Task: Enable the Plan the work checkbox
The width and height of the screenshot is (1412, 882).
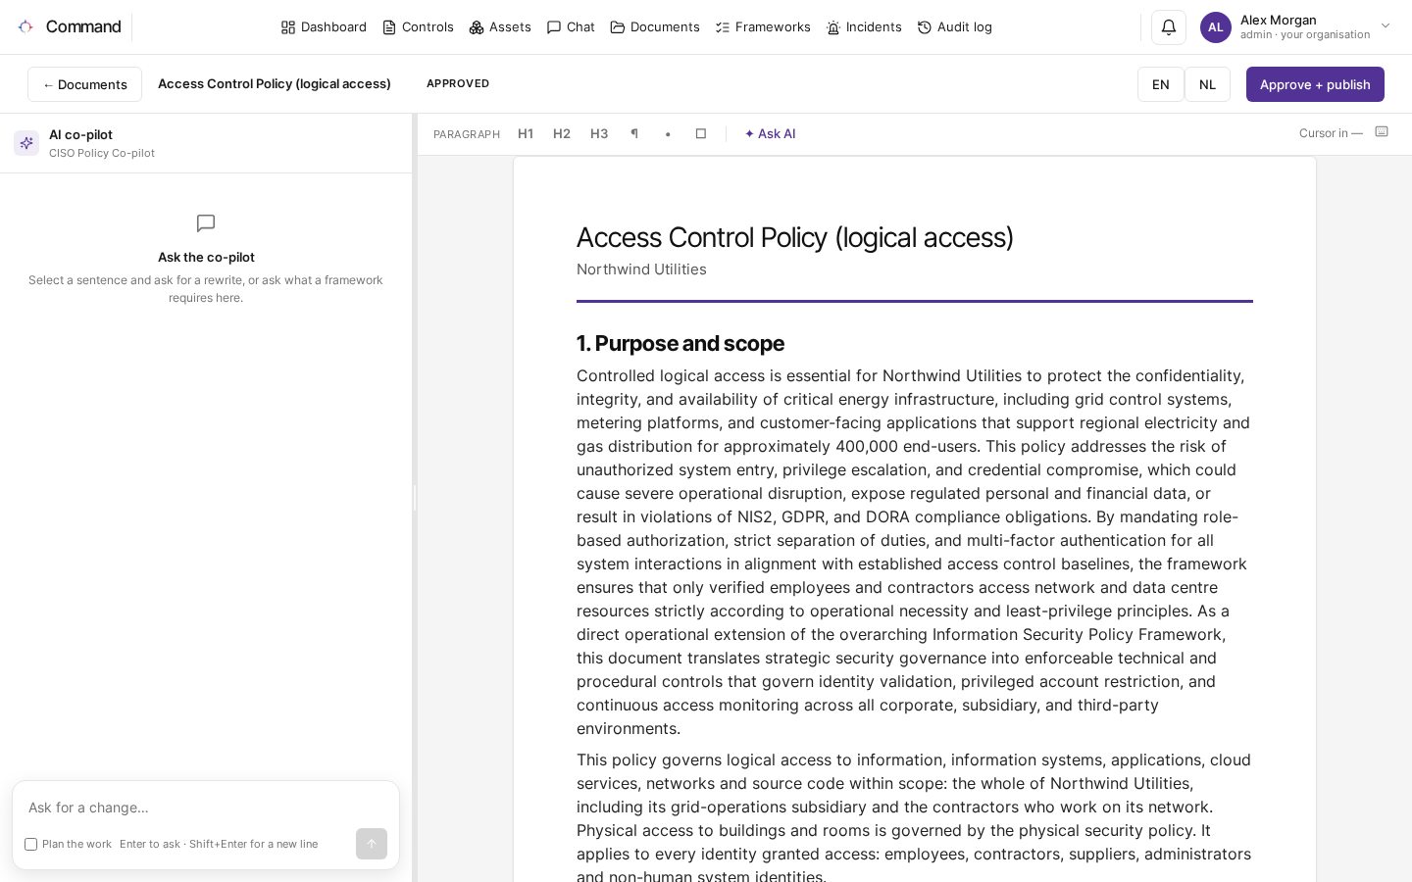Action: pyautogui.click(x=31, y=845)
